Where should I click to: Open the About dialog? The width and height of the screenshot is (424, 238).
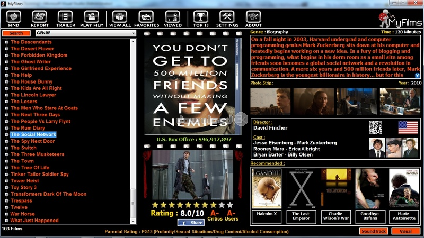[x=253, y=19]
